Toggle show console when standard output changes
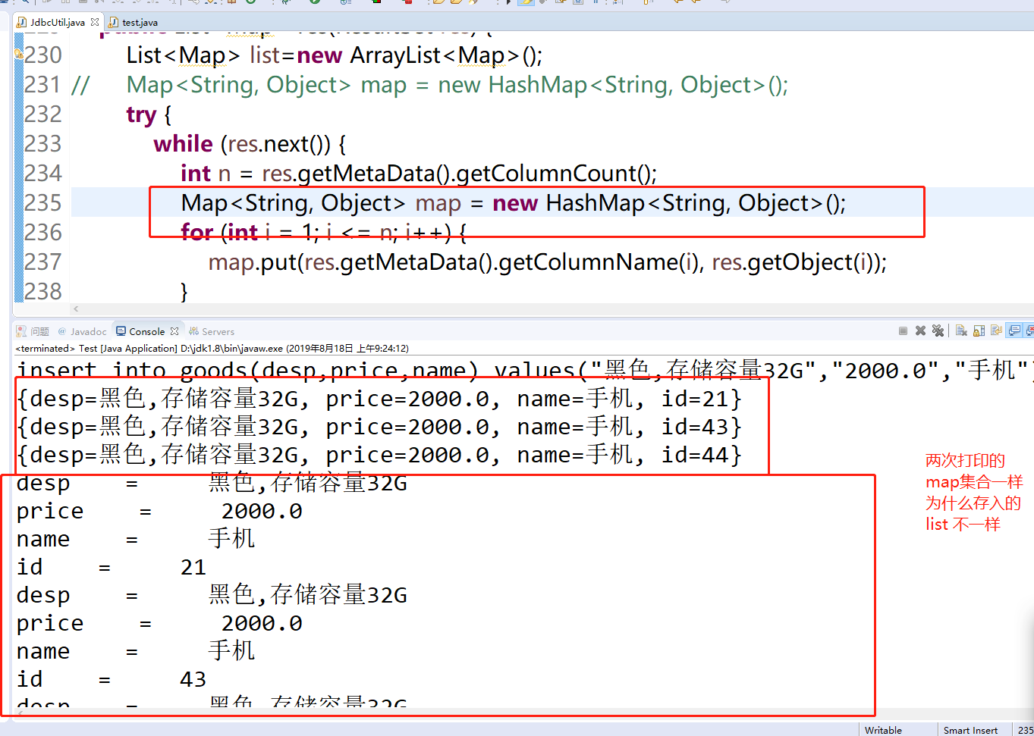Viewport: 1034px width, 736px height. 1014,330
